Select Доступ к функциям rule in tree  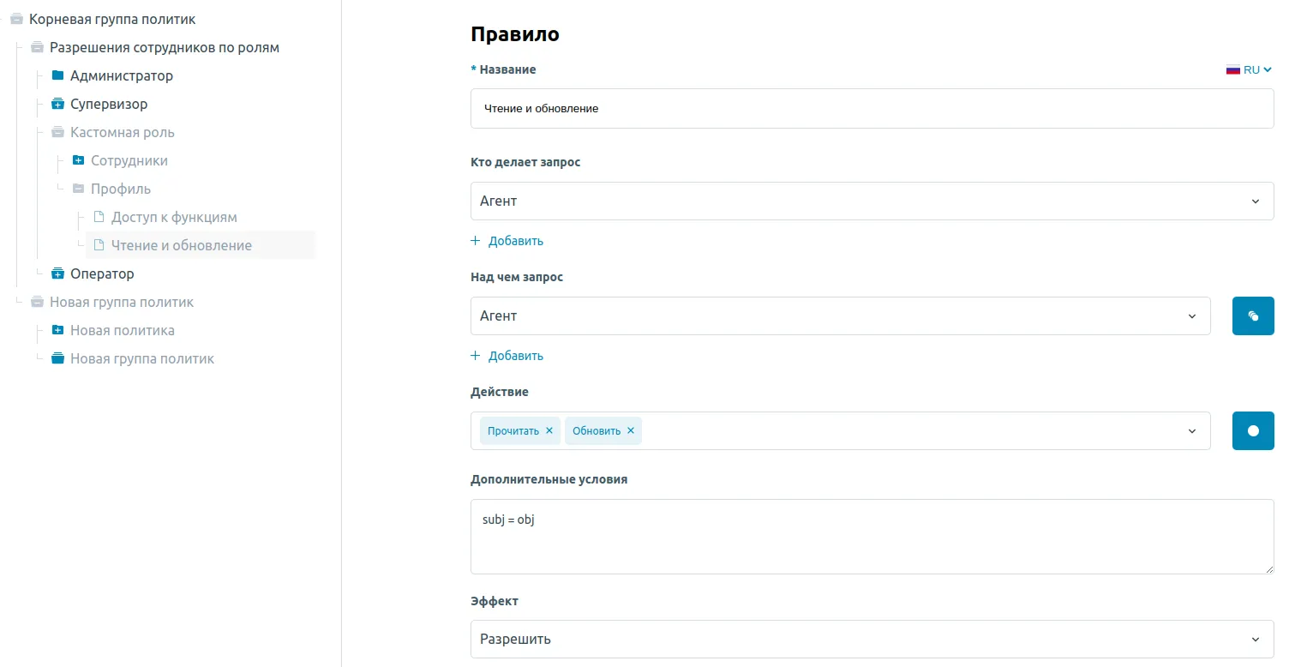[174, 217]
